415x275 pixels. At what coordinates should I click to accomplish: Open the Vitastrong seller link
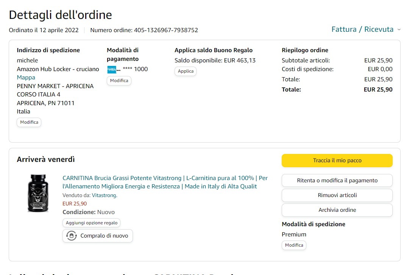click(x=104, y=196)
